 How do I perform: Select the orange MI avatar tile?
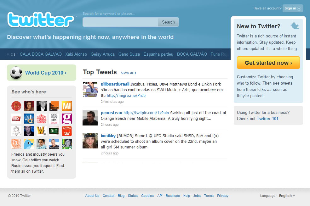tap(66, 106)
